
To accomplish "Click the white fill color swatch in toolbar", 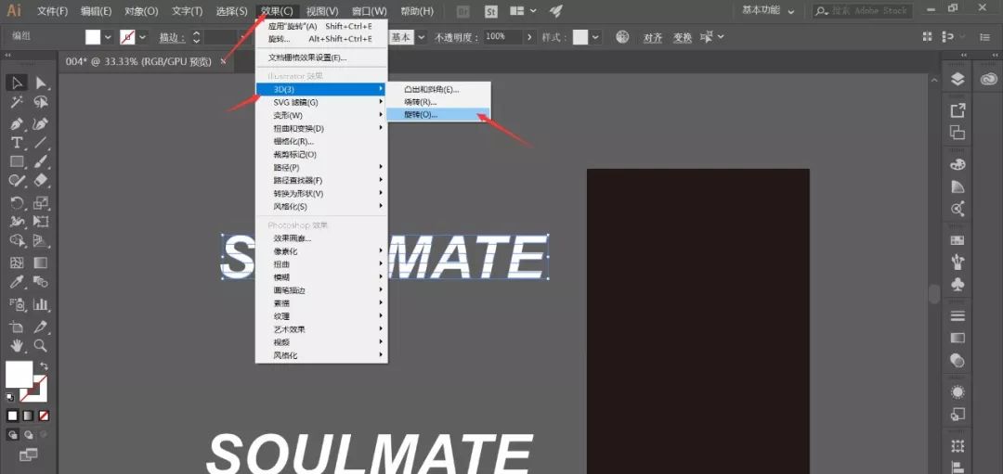I will [19, 374].
